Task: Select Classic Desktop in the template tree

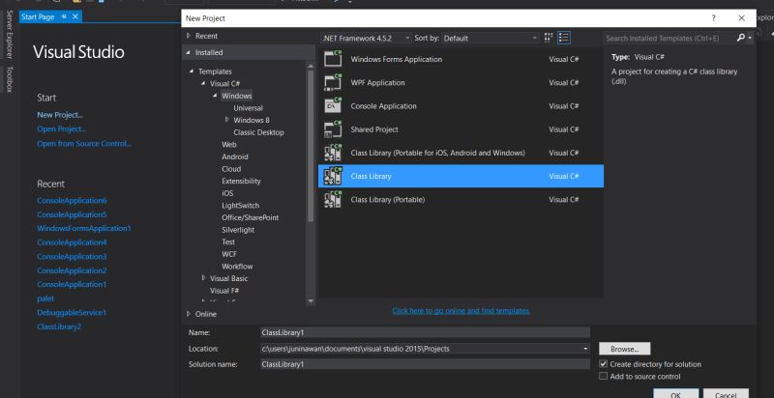Action: [258, 132]
